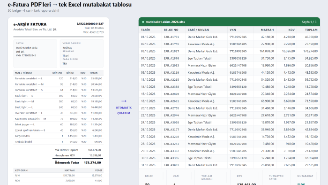Click tax office value Beşiktaş
The image size is (328, 185).
[x=67, y=48]
